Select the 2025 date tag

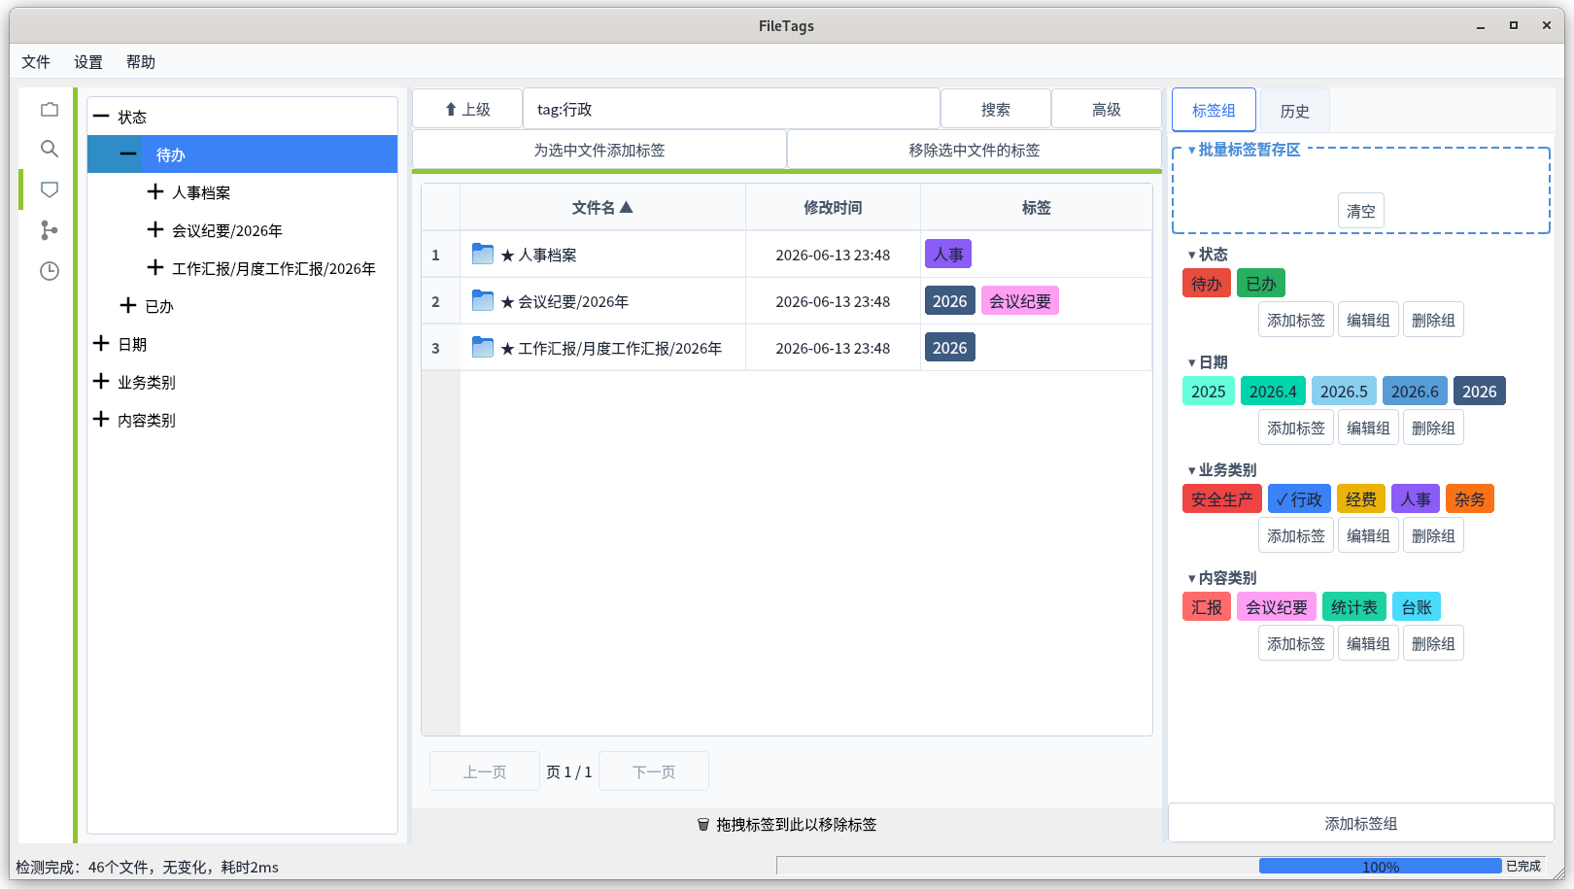[x=1209, y=392]
